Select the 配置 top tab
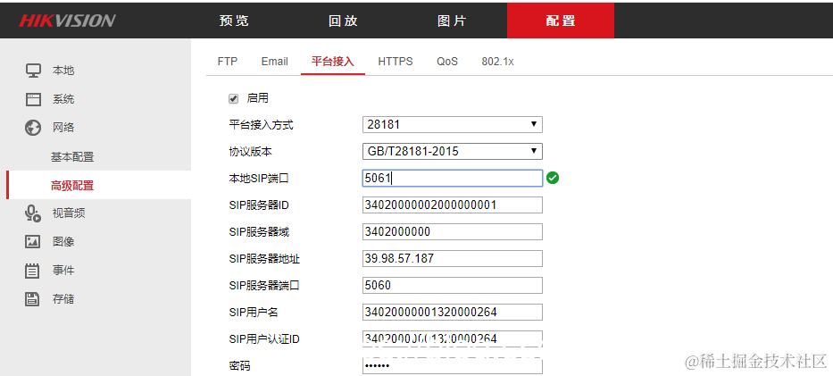The image size is (833, 376). [x=561, y=21]
